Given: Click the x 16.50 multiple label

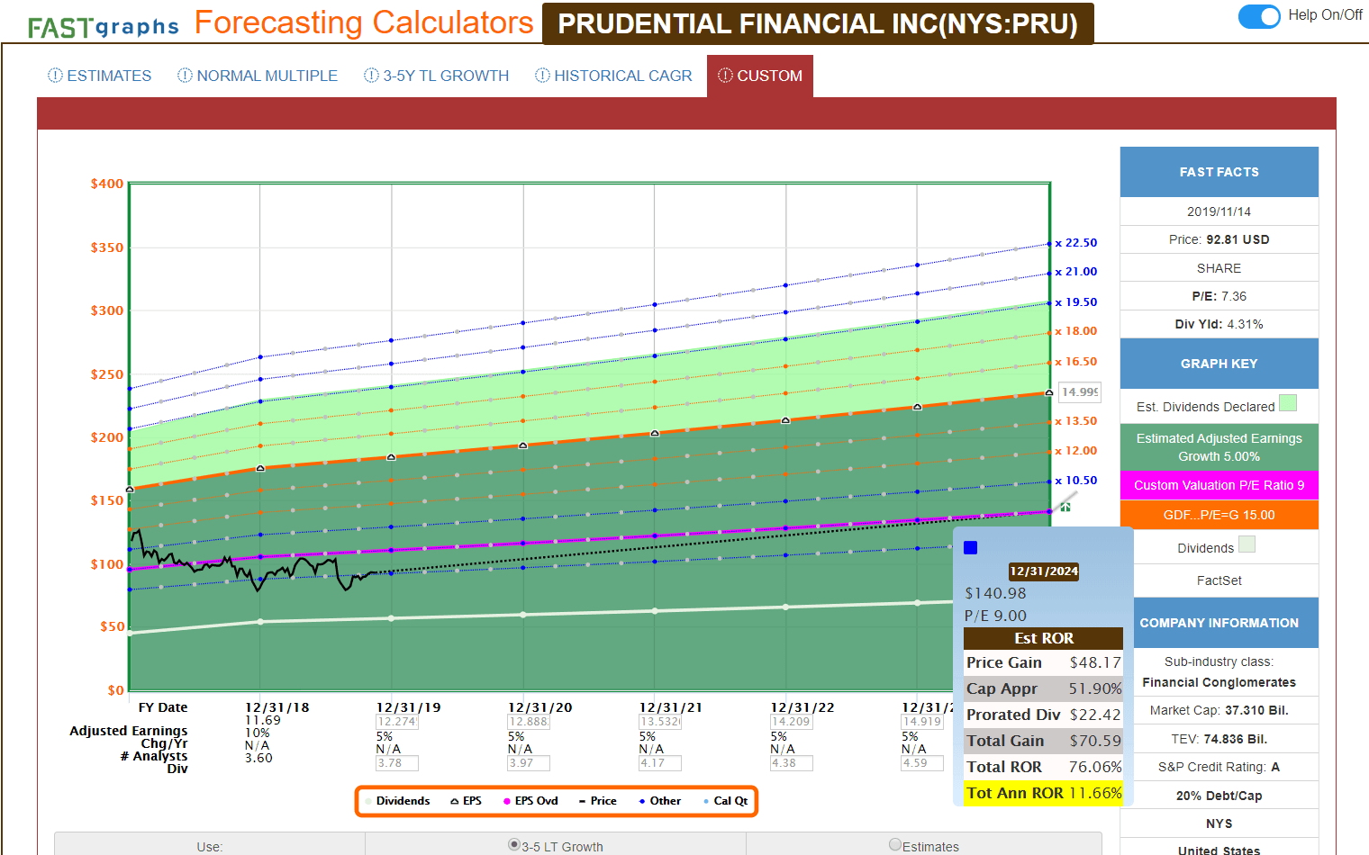Looking at the screenshot, I should 1076,362.
